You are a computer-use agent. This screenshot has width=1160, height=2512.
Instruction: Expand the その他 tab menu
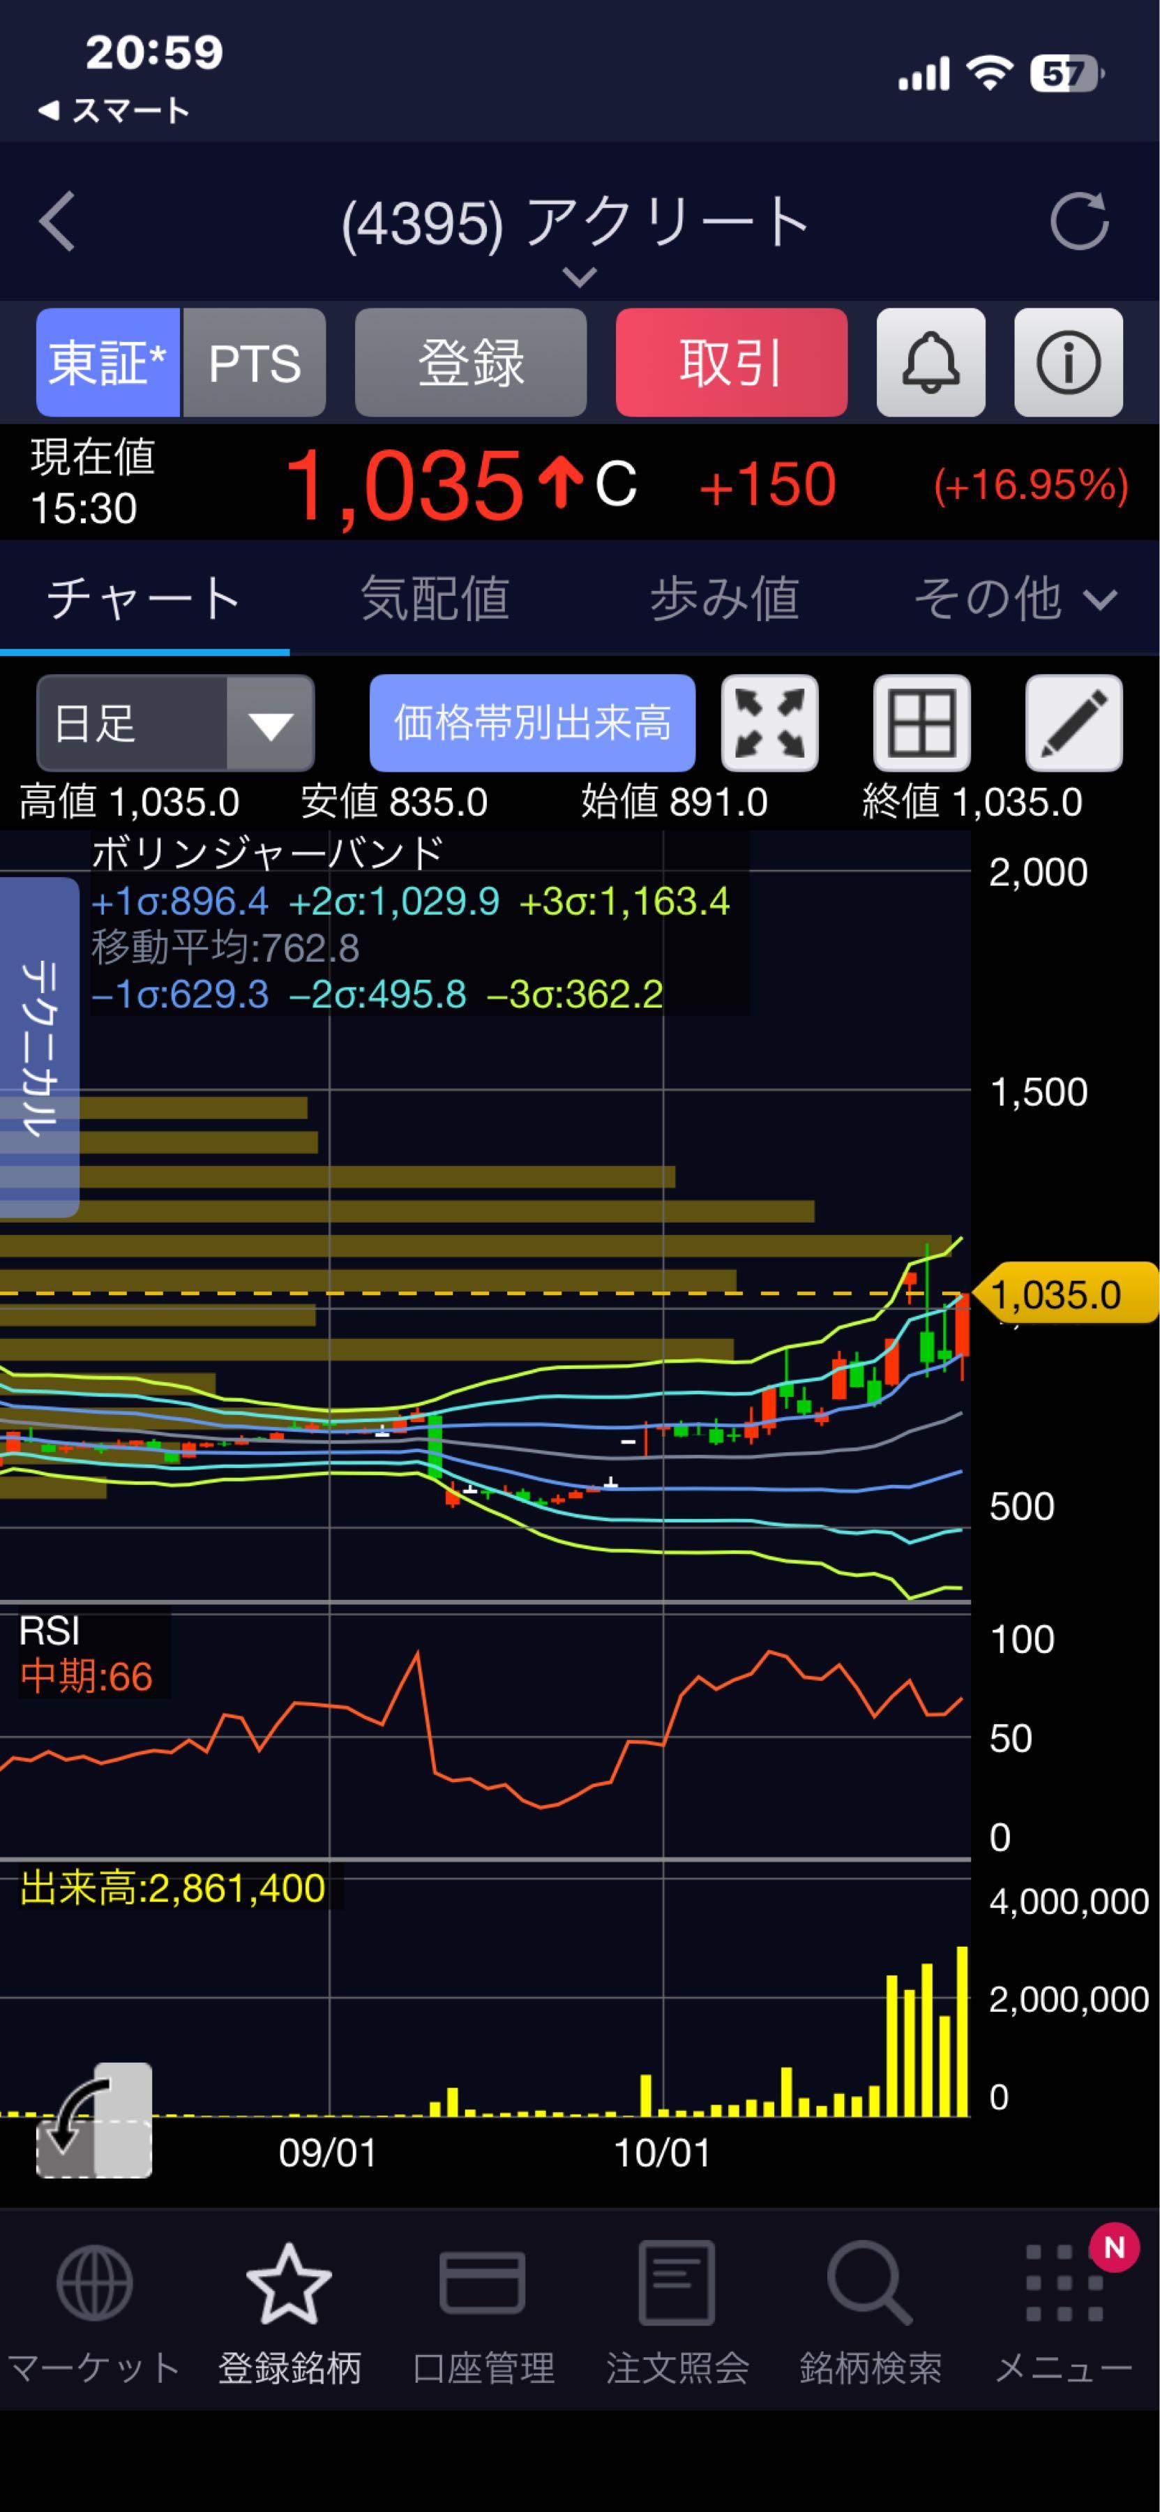pyautogui.click(x=1015, y=598)
